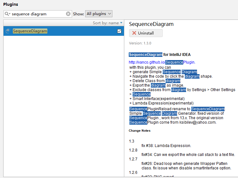Open the vanco.github.io SequencePlugin link
Screen dimensions: 238x178
click(162, 62)
